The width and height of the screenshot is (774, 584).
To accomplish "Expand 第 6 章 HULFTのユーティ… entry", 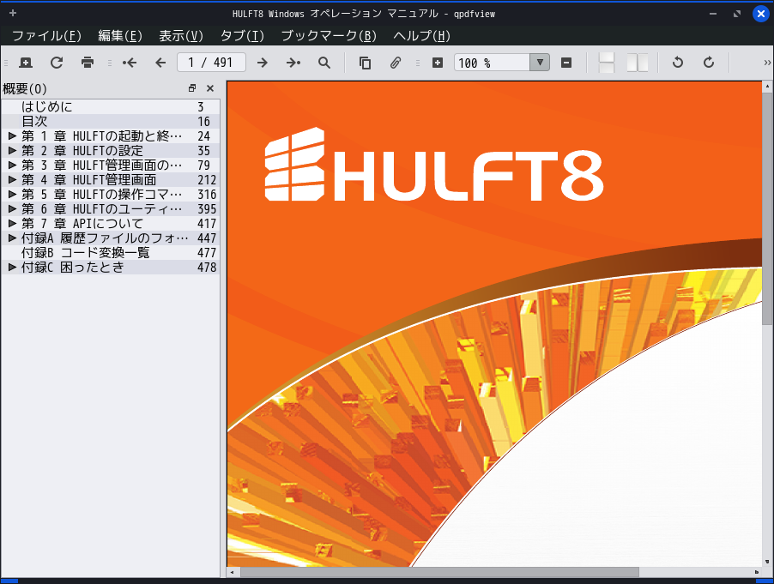I will (x=12, y=208).
